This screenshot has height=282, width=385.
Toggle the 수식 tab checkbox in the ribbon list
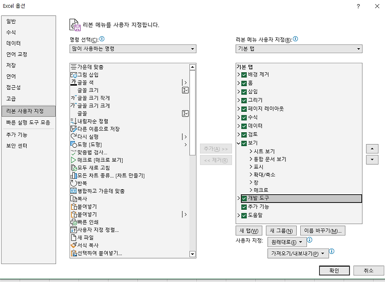pyautogui.click(x=244, y=118)
